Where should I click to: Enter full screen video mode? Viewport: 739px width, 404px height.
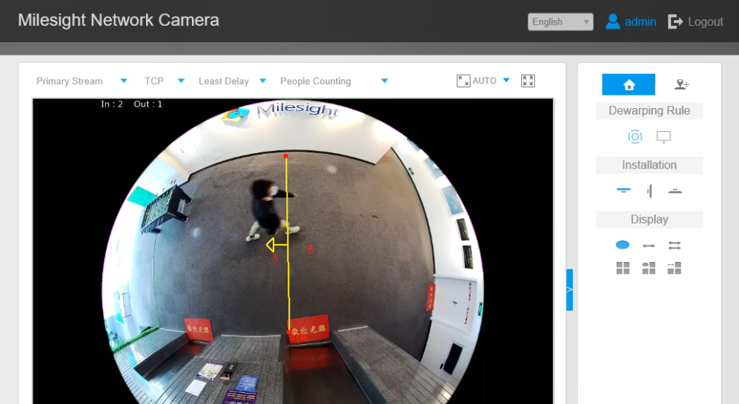tap(528, 81)
